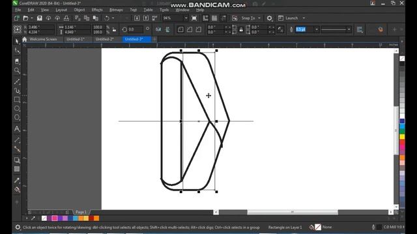Click the New document icon
This screenshot has width=417, height=234.
[17, 18]
